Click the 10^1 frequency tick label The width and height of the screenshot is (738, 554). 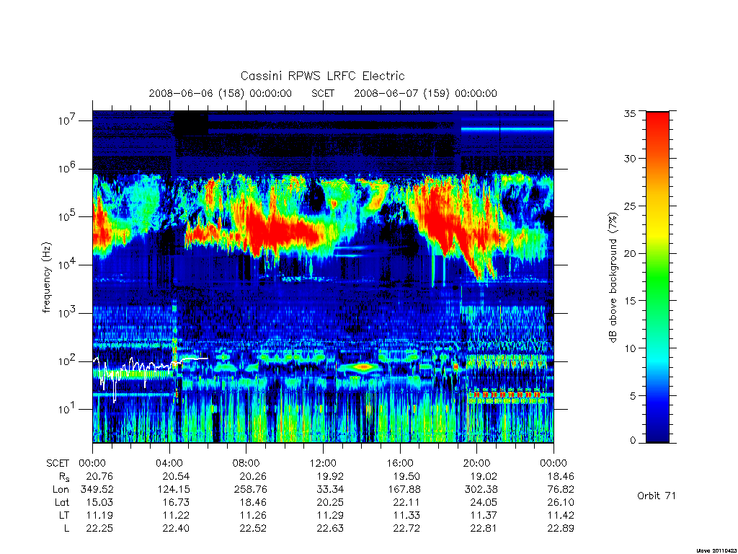68,408
